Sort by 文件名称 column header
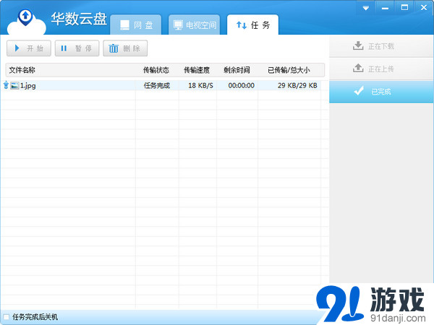The image size is (434, 325). pyautogui.click(x=22, y=70)
